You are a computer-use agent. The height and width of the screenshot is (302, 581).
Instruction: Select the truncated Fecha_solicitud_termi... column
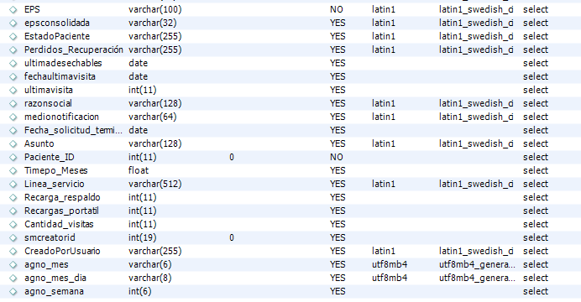(x=73, y=130)
